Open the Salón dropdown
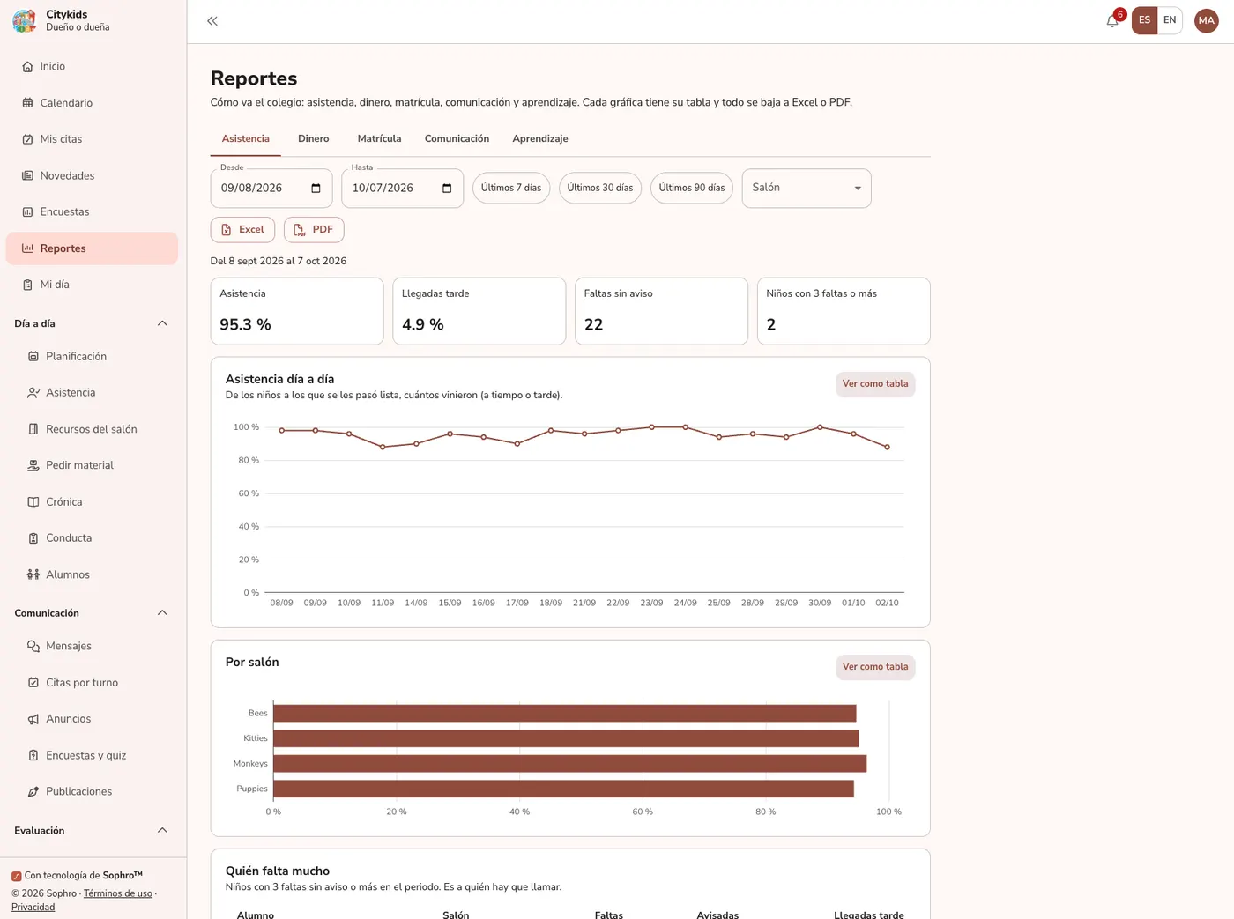1234x919 pixels. pyautogui.click(x=807, y=189)
